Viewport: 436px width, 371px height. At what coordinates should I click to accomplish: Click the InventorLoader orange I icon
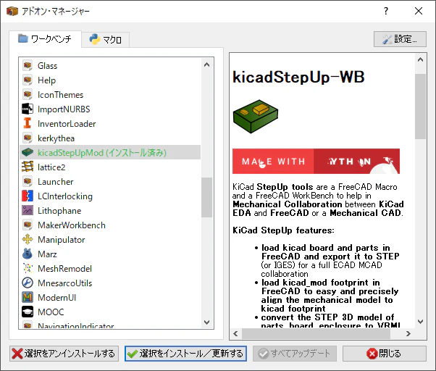[x=28, y=123]
